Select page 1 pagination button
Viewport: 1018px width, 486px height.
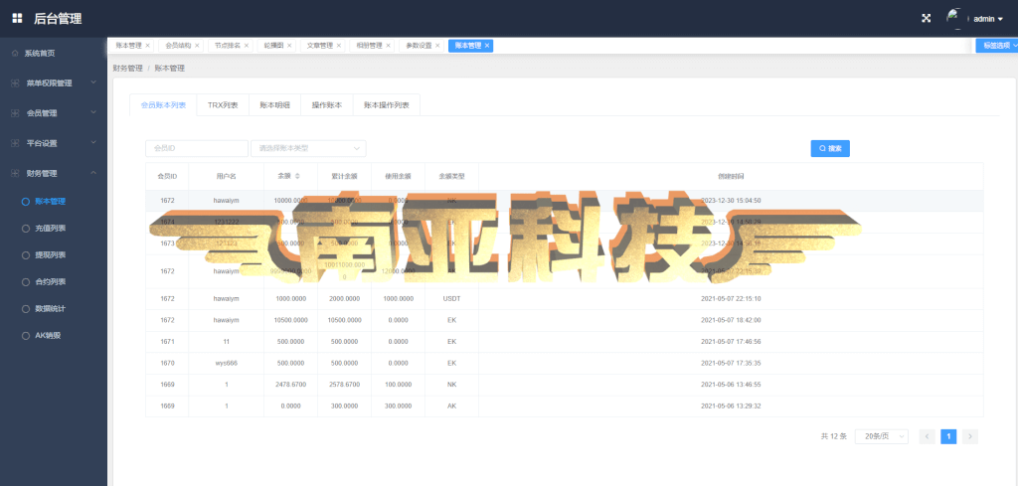(x=948, y=436)
